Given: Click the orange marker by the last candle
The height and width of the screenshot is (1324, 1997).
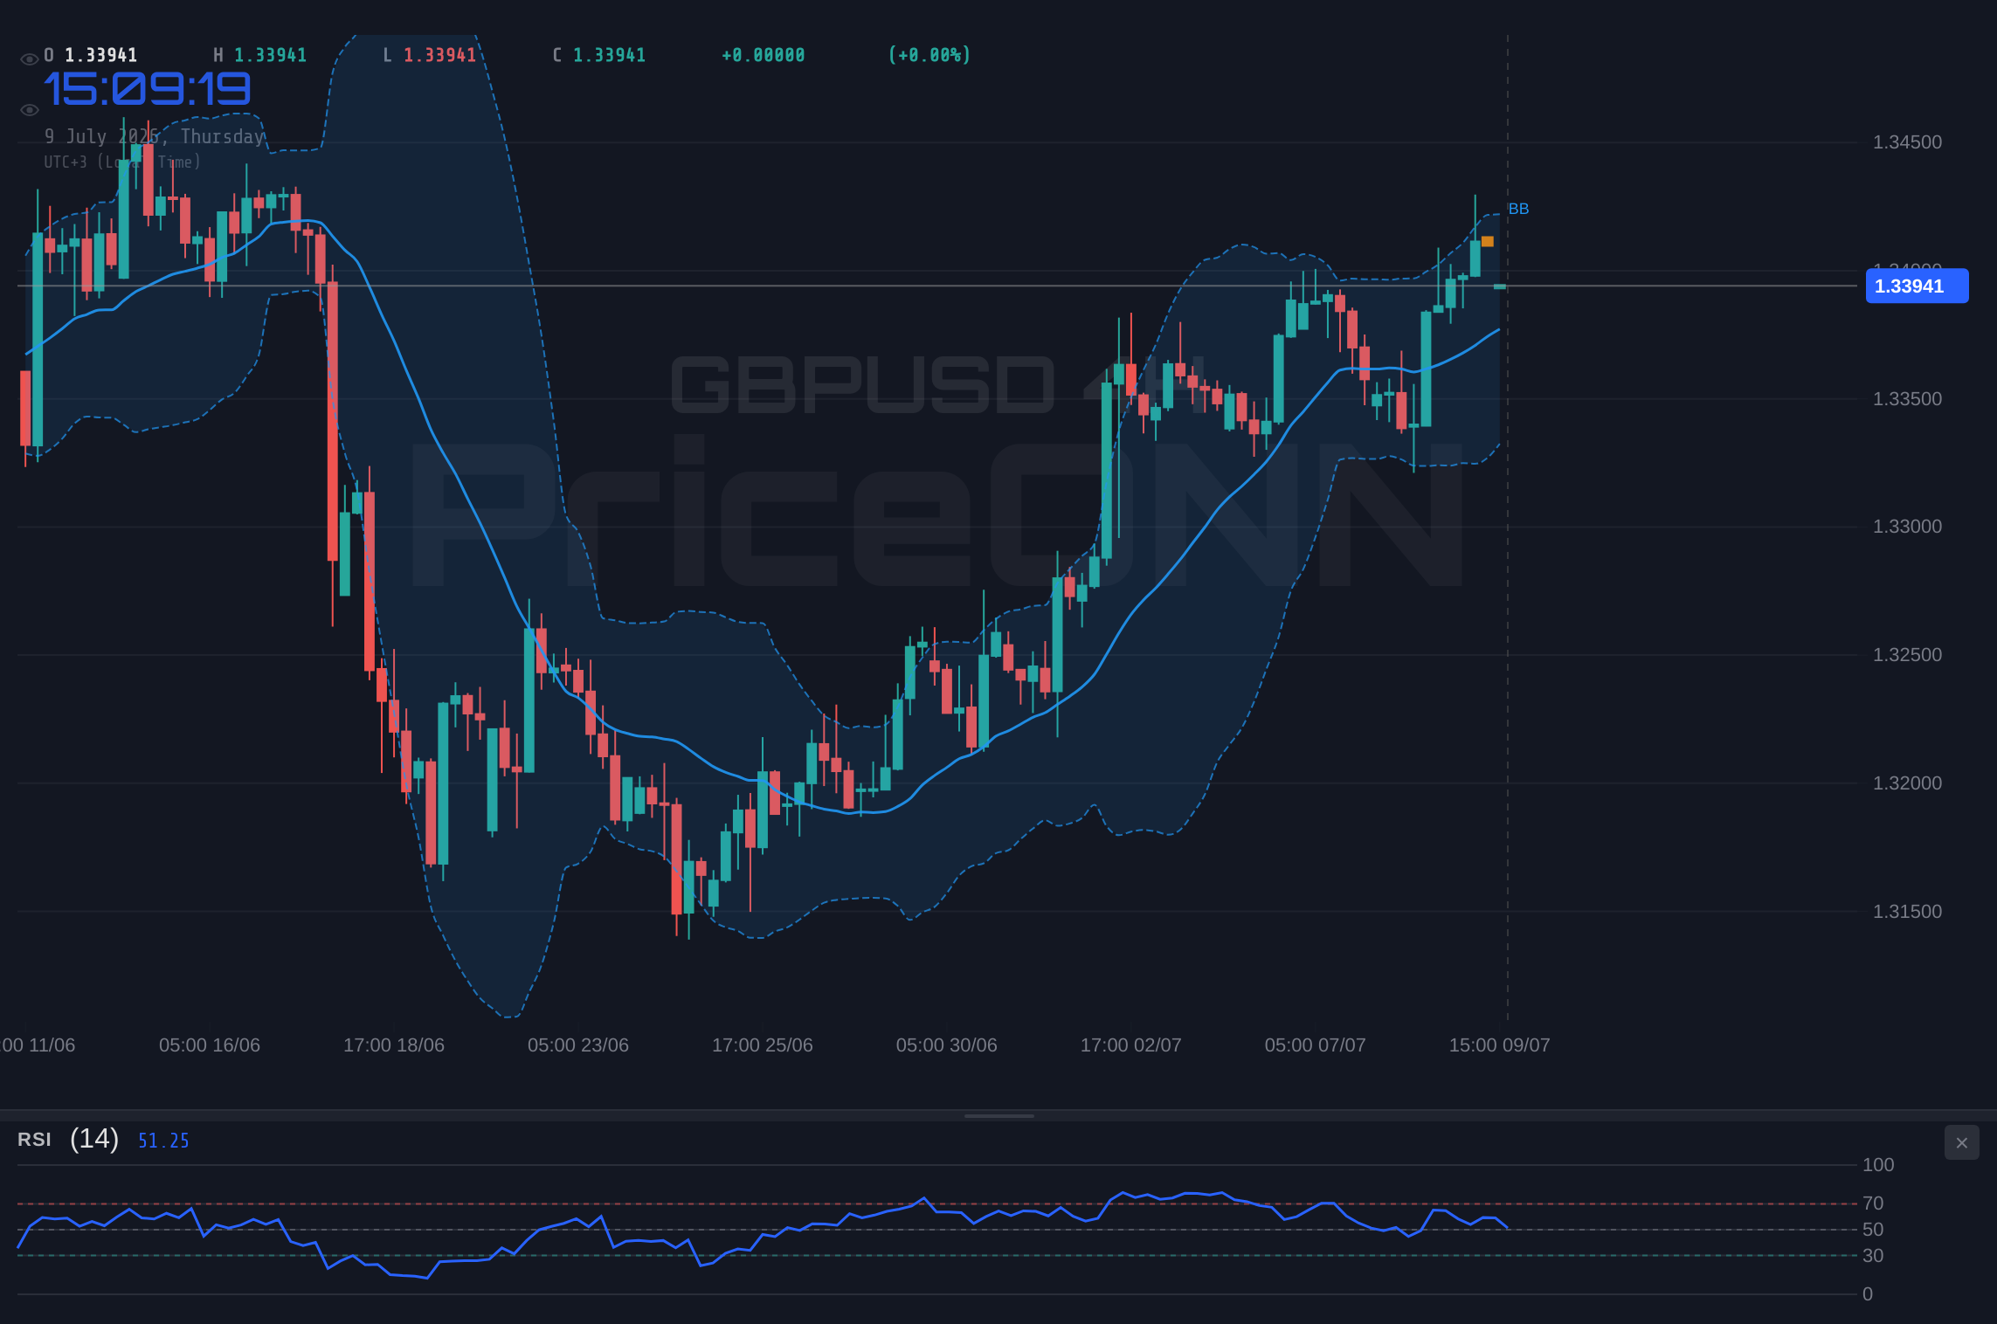Looking at the screenshot, I should [1488, 242].
